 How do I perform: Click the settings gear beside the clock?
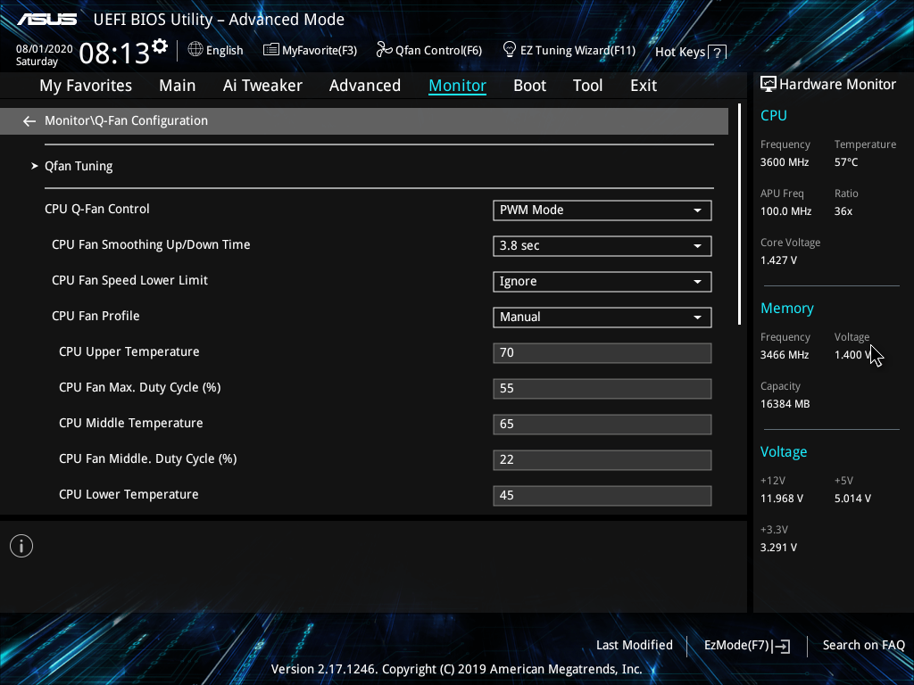click(160, 46)
